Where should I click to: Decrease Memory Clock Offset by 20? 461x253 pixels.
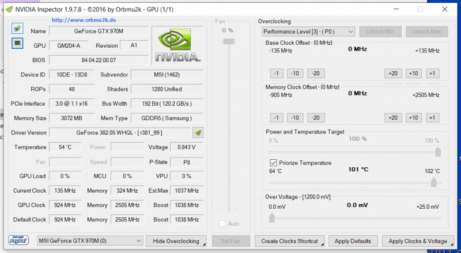coord(316,118)
